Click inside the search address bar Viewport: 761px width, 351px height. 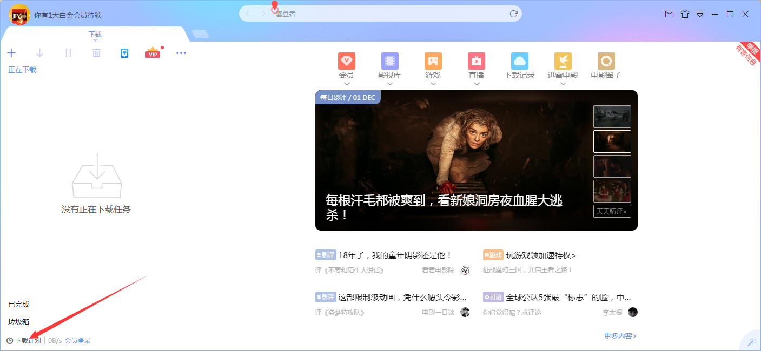click(x=379, y=13)
